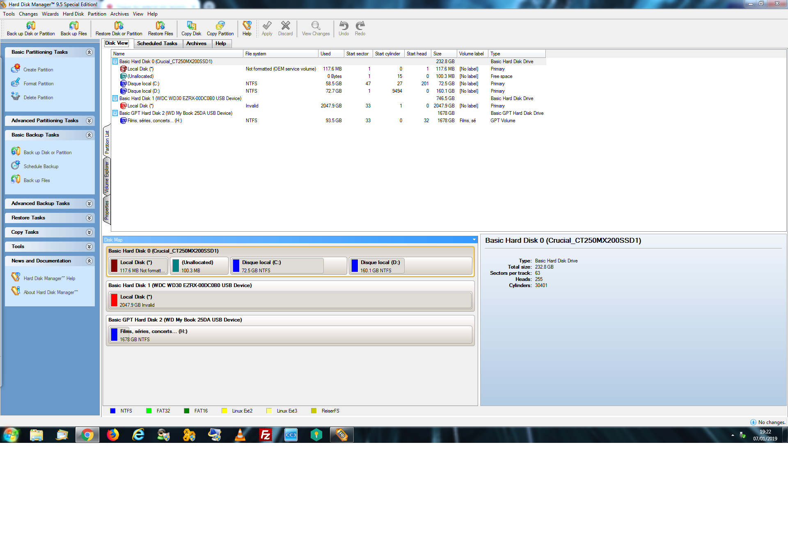Collapse Basic Hard Disk 1 tree node

click(x=115, y=98)
